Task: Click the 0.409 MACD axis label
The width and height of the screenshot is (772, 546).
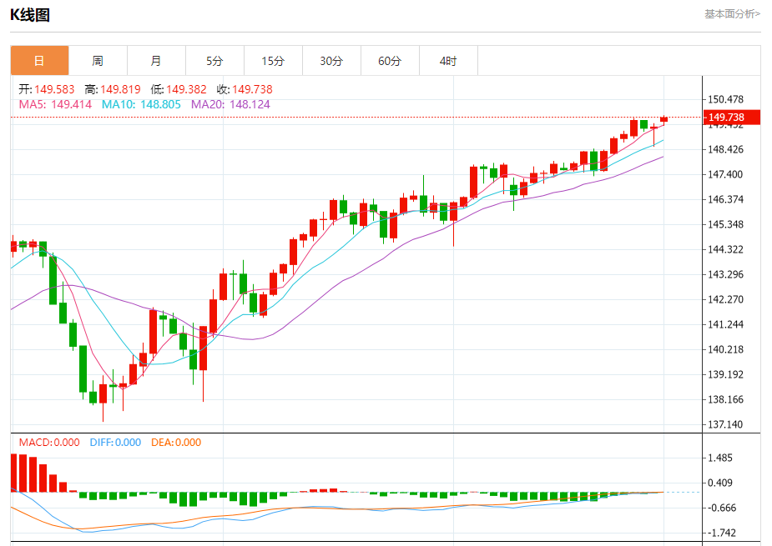Action: coord(720,483)
